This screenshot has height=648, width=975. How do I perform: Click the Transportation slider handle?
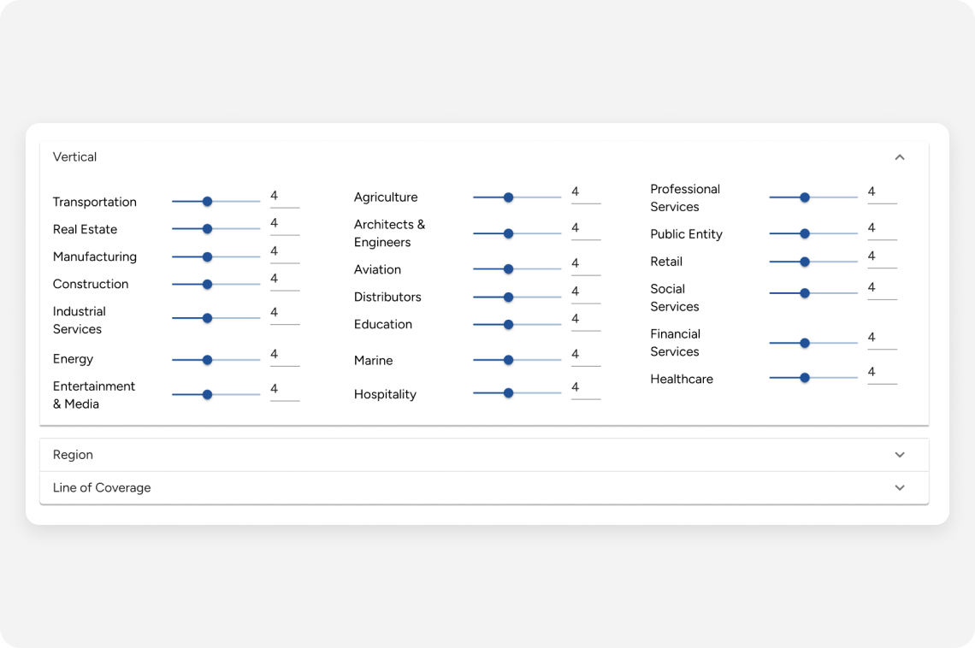coord(208,201)
